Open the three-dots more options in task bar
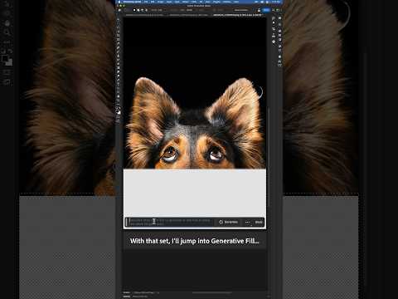This screenshot has height=299, width=398. [x=247, y=222]
